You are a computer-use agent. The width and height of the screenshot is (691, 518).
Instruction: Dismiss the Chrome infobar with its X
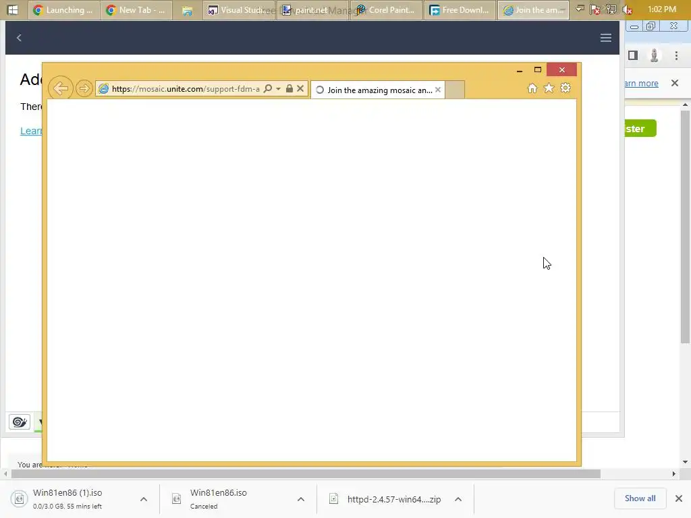[675, 83]
